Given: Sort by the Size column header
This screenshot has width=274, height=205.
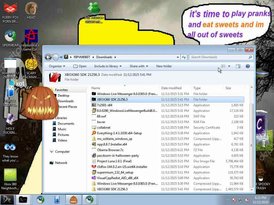Looking at the screenshot, I should (234, 88).
